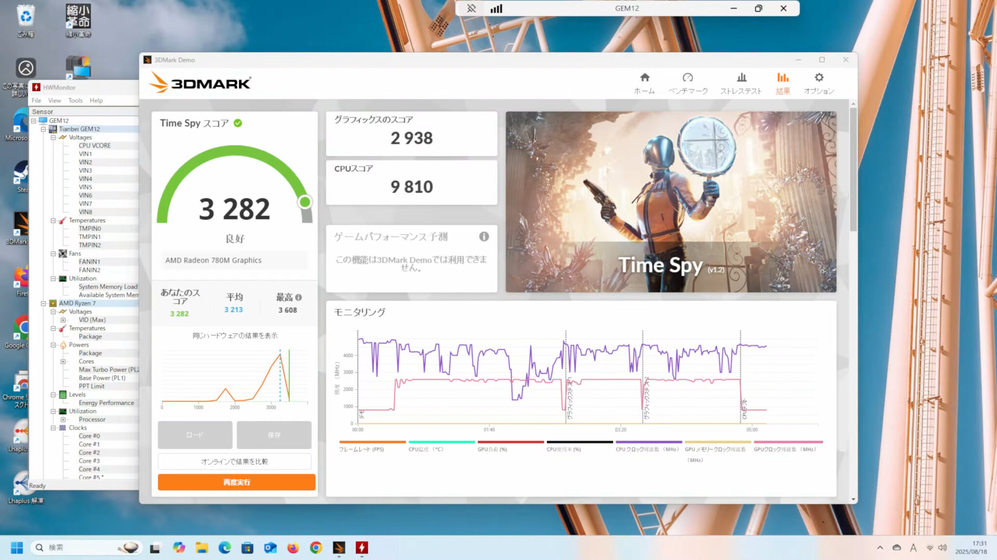Toggle GPUメモリークロック周波数 legend entry
Image resolution: width=997 pixels, height=560 pixels.
coord(718,451)
